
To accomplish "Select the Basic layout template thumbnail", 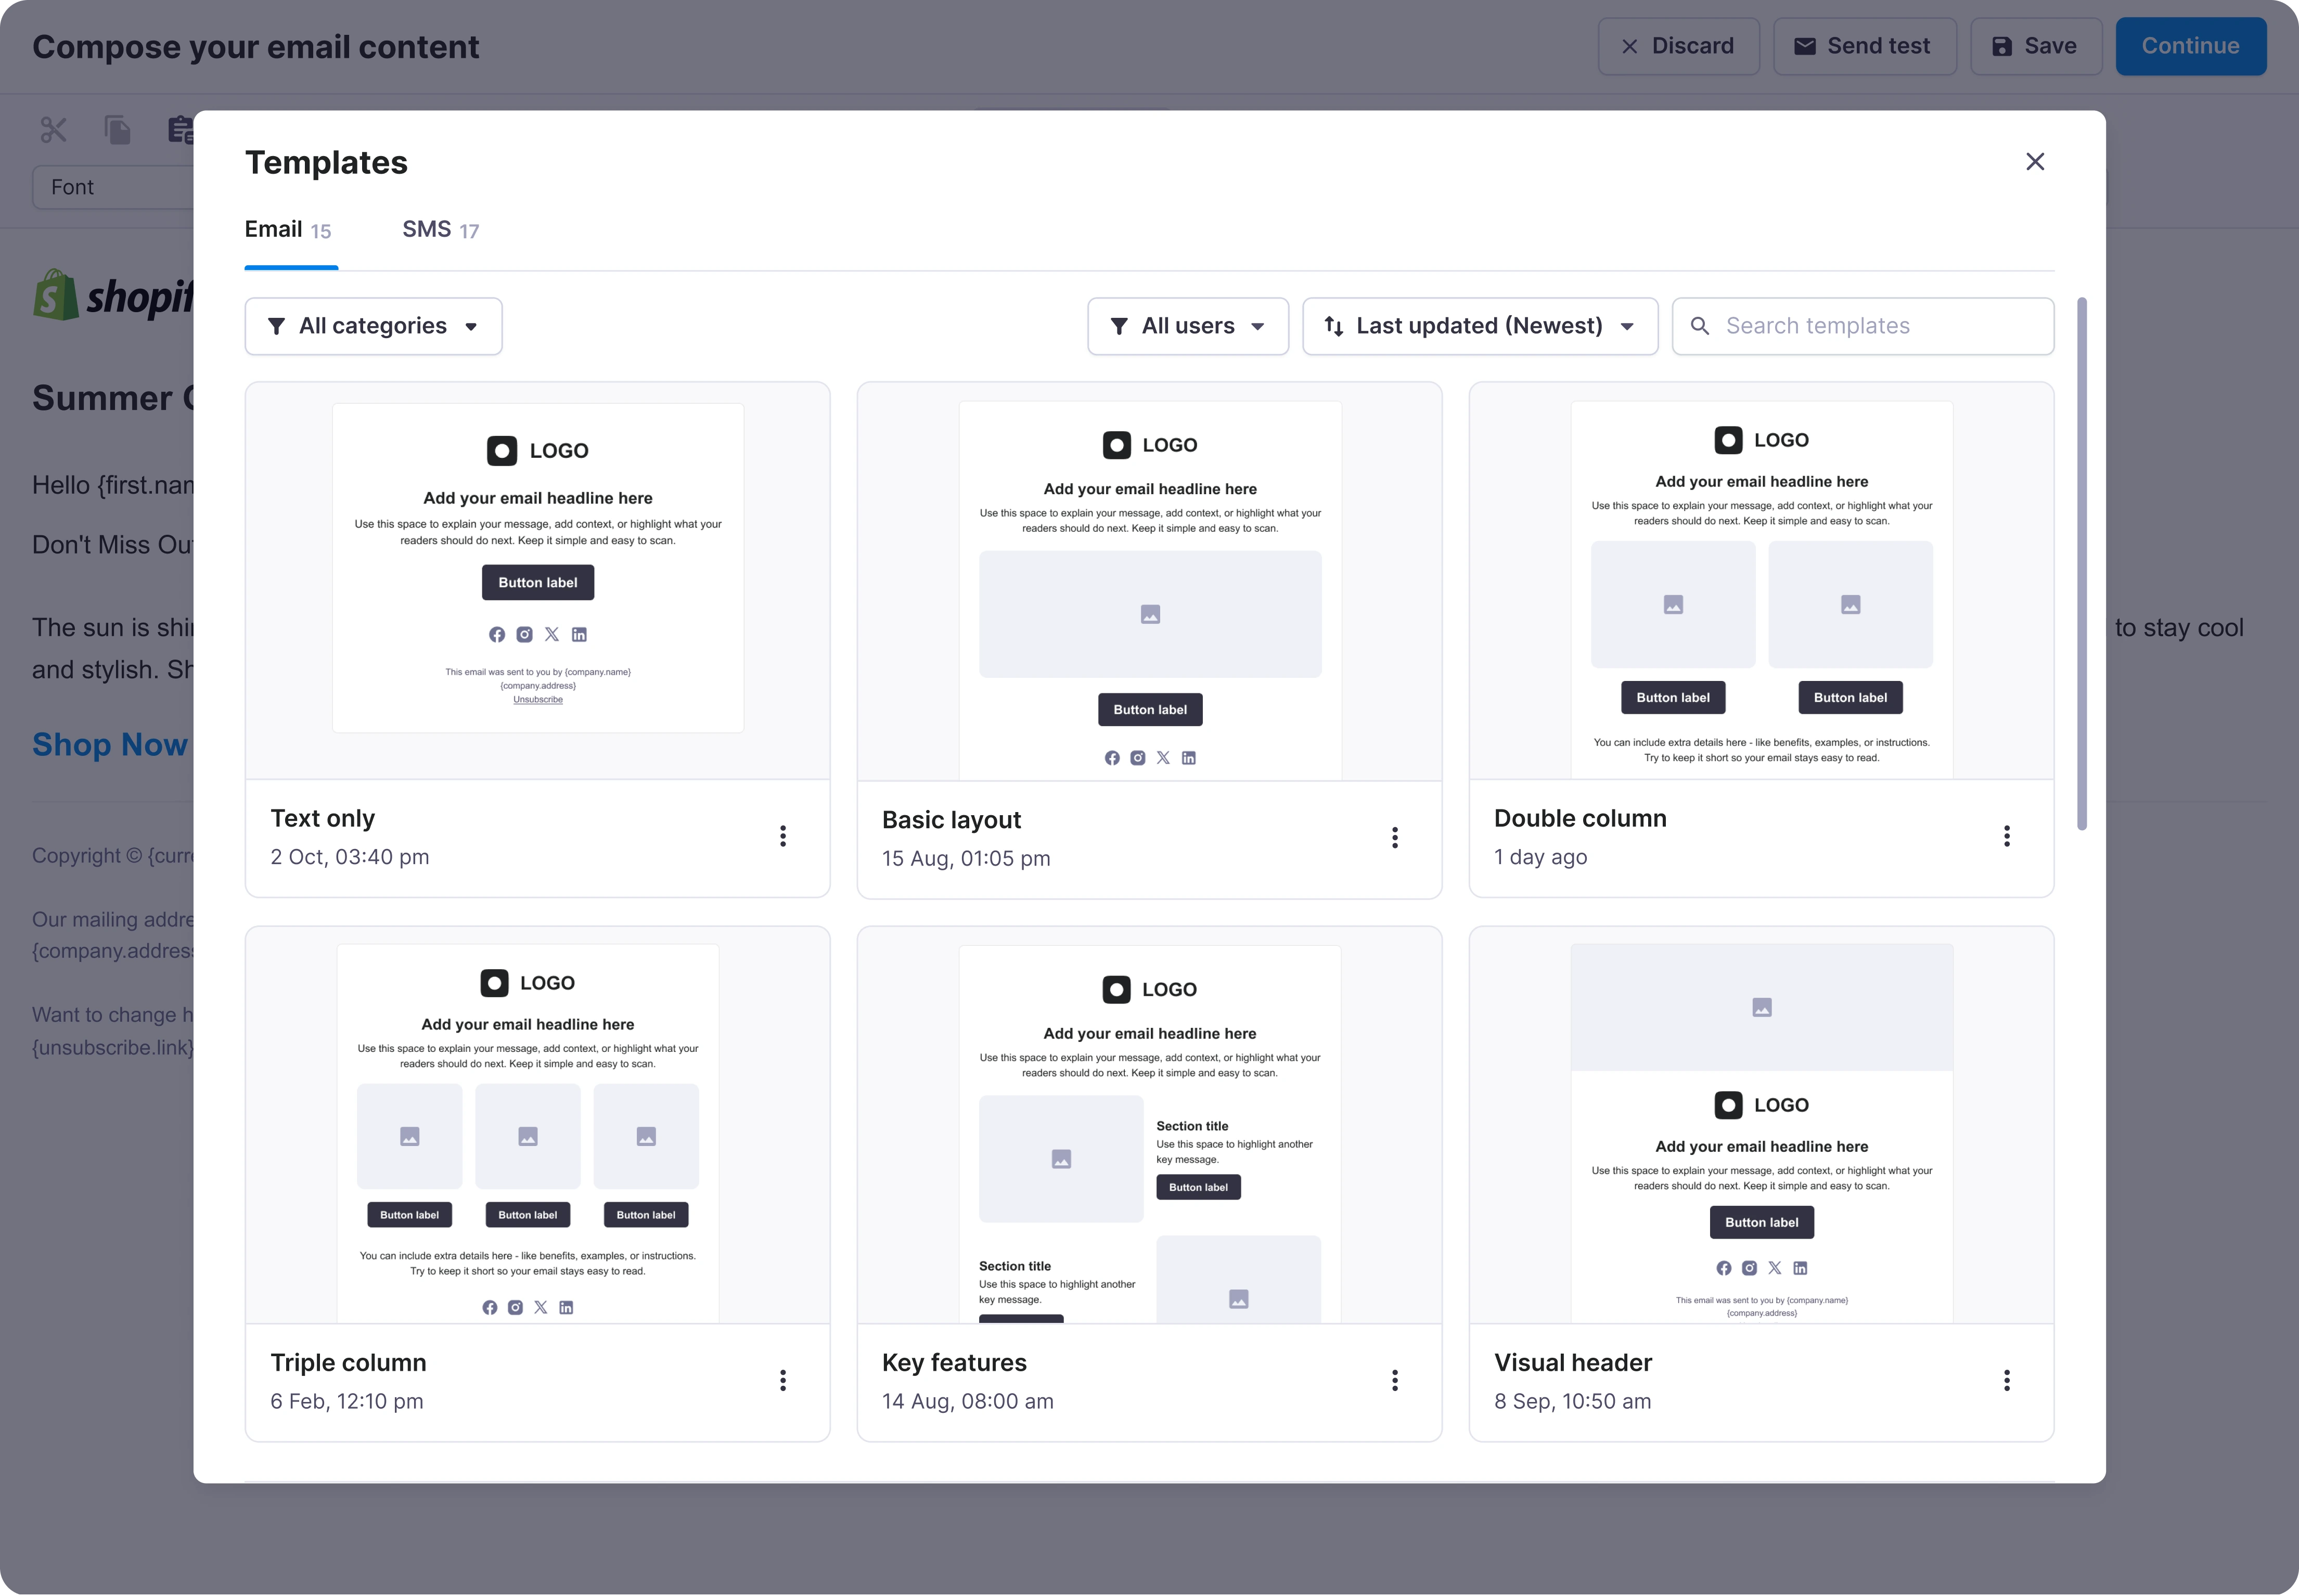I will tap(1150, 581).
